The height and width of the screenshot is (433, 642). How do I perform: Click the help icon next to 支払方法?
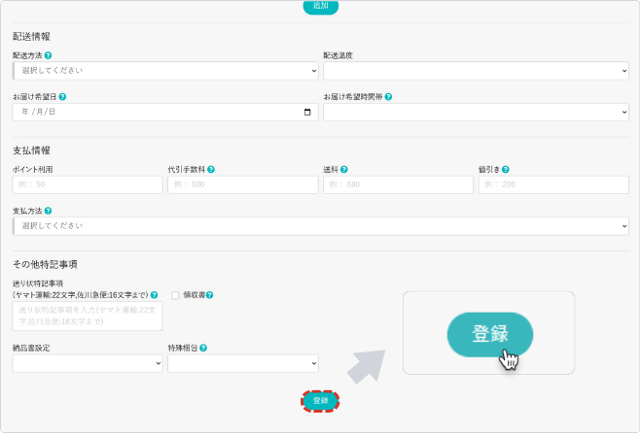[x=49, y=210]
